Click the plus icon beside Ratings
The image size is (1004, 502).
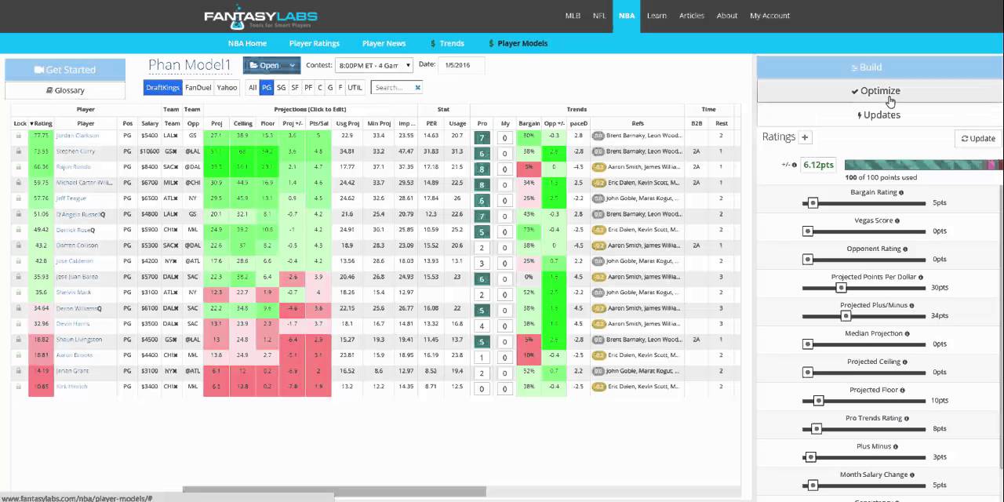[805, 137]
